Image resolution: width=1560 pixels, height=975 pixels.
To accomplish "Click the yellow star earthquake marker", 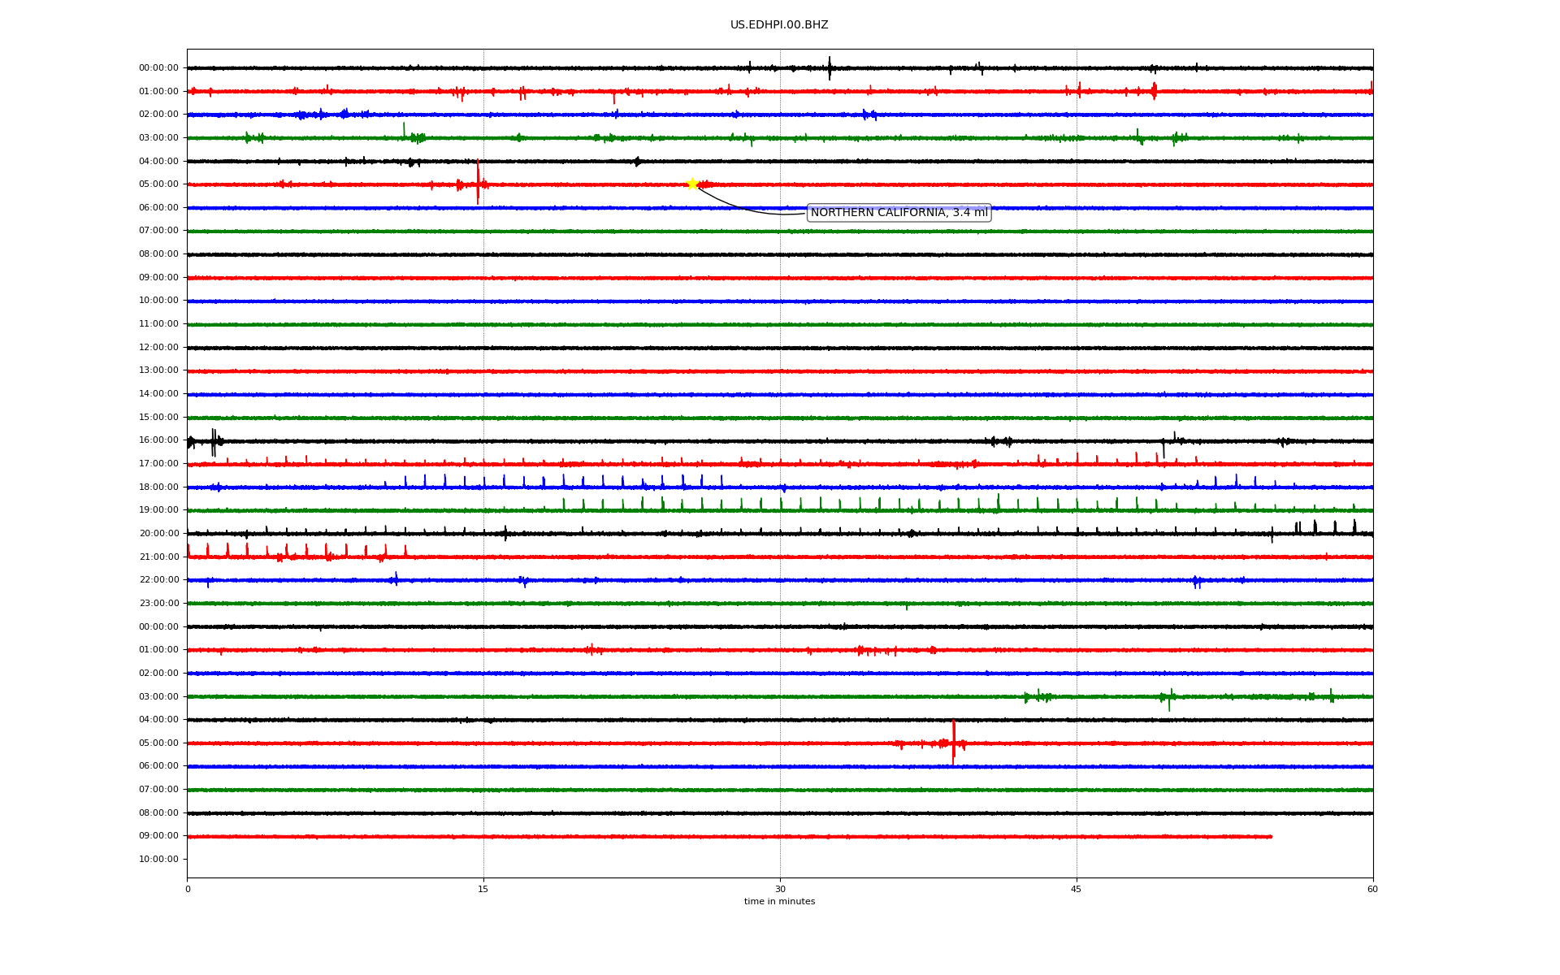I will point(692,184).
